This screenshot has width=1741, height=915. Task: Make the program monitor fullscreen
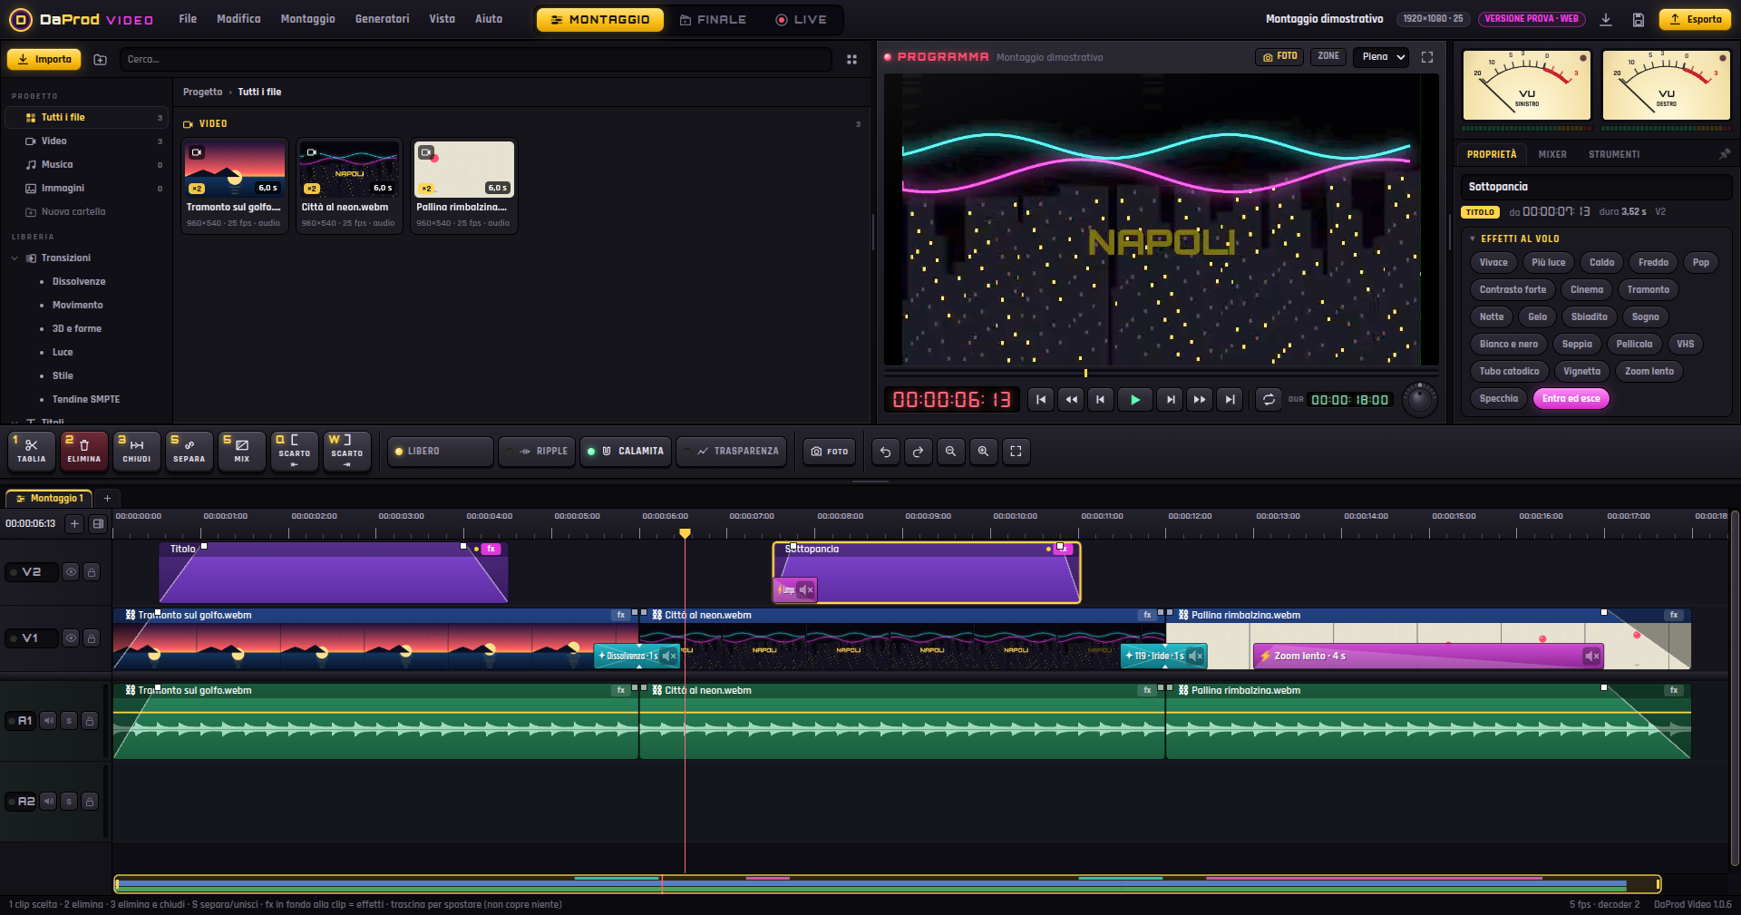point(1427,57)
